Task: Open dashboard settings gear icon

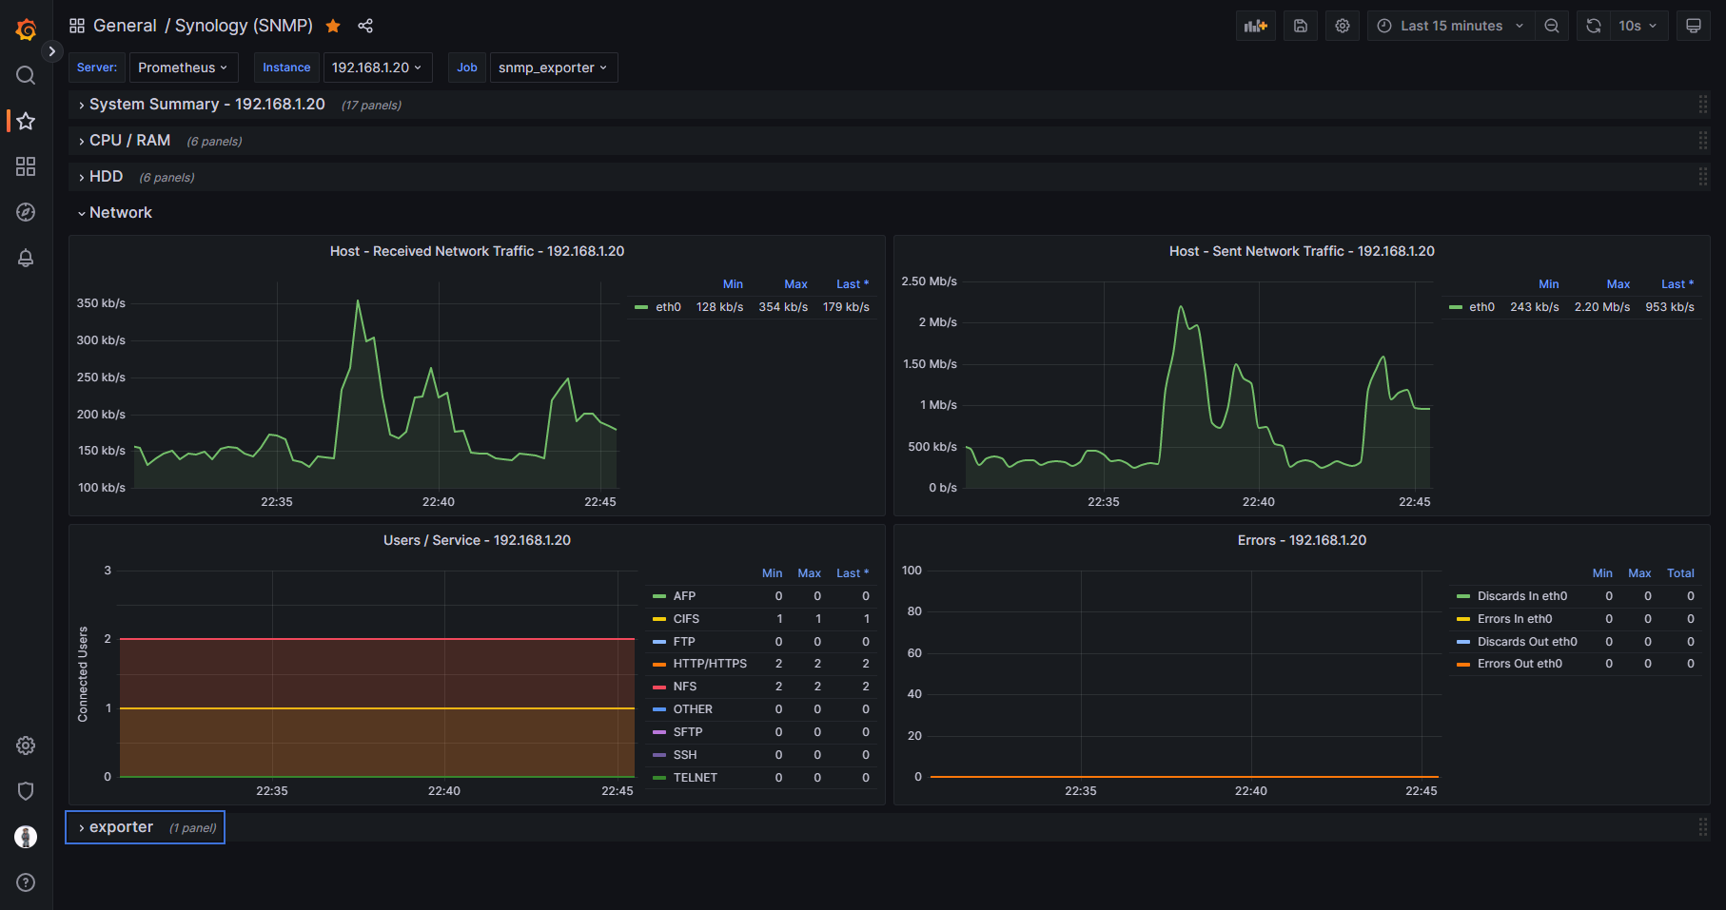Action: (x=1342, y=26)
